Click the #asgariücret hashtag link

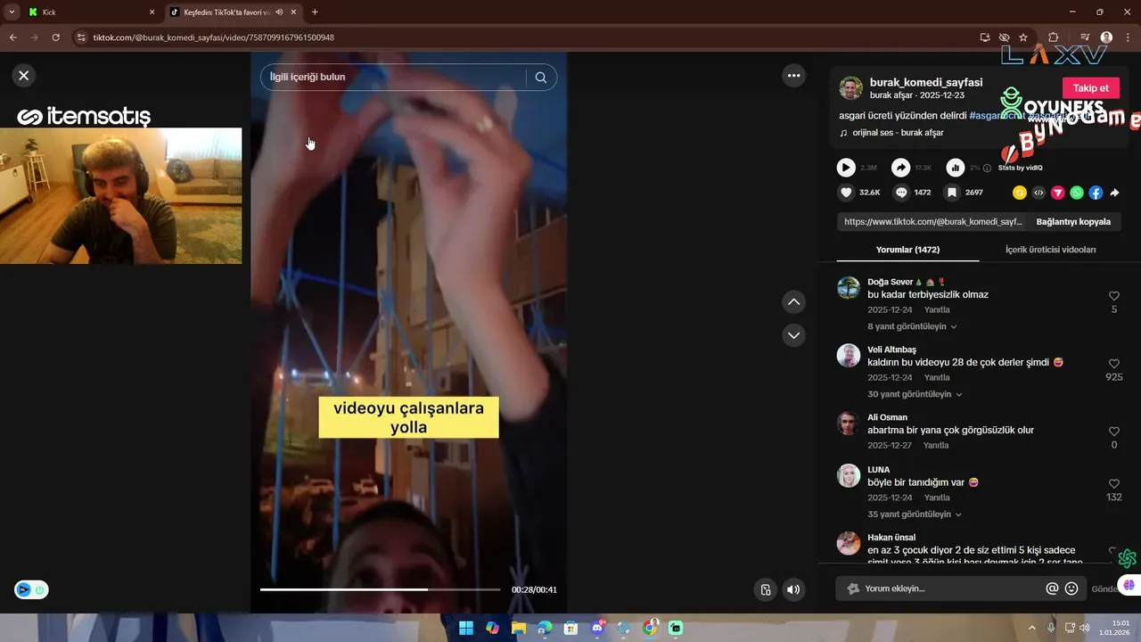pyautogui.click(x=996, y=116)
